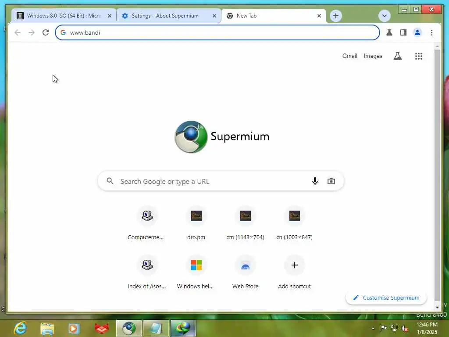Open the Google apps grid
The width and height of the screenshot is (449, 337).
pyautogui.click(x=419, y=56)
